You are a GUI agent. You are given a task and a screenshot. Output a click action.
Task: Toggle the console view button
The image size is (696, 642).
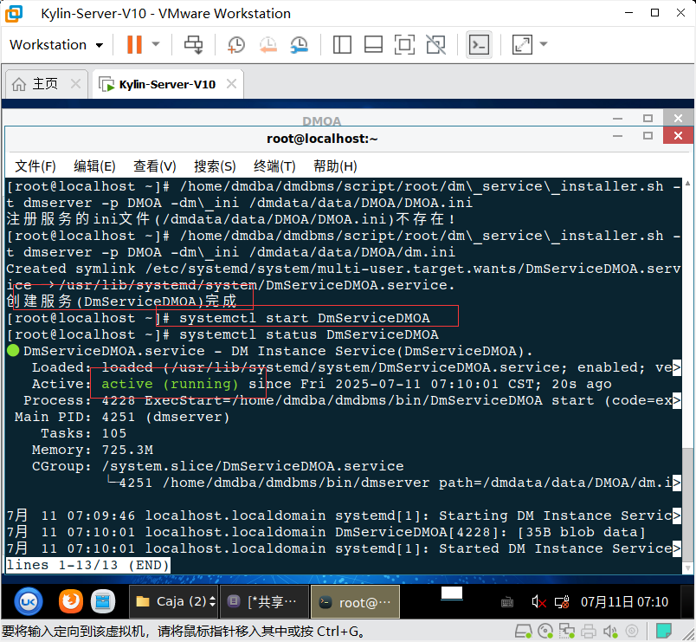(479, 44)
